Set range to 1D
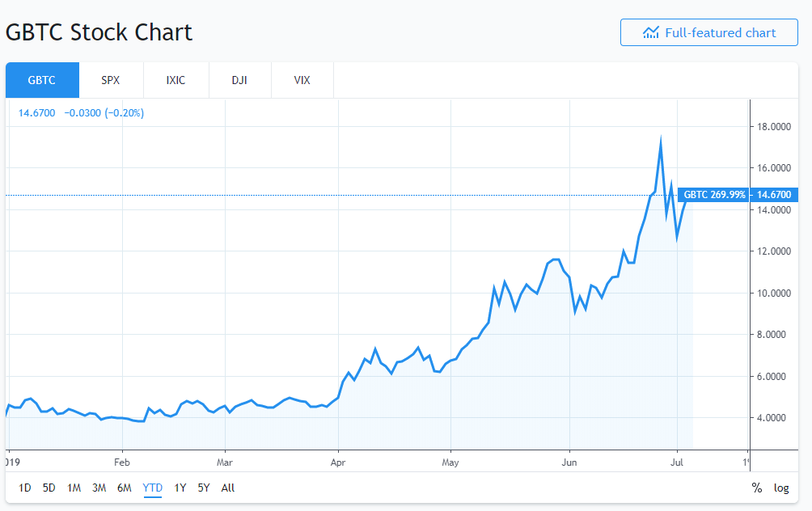The height and width of the screenshot is (511, 812). click(25, 488)
